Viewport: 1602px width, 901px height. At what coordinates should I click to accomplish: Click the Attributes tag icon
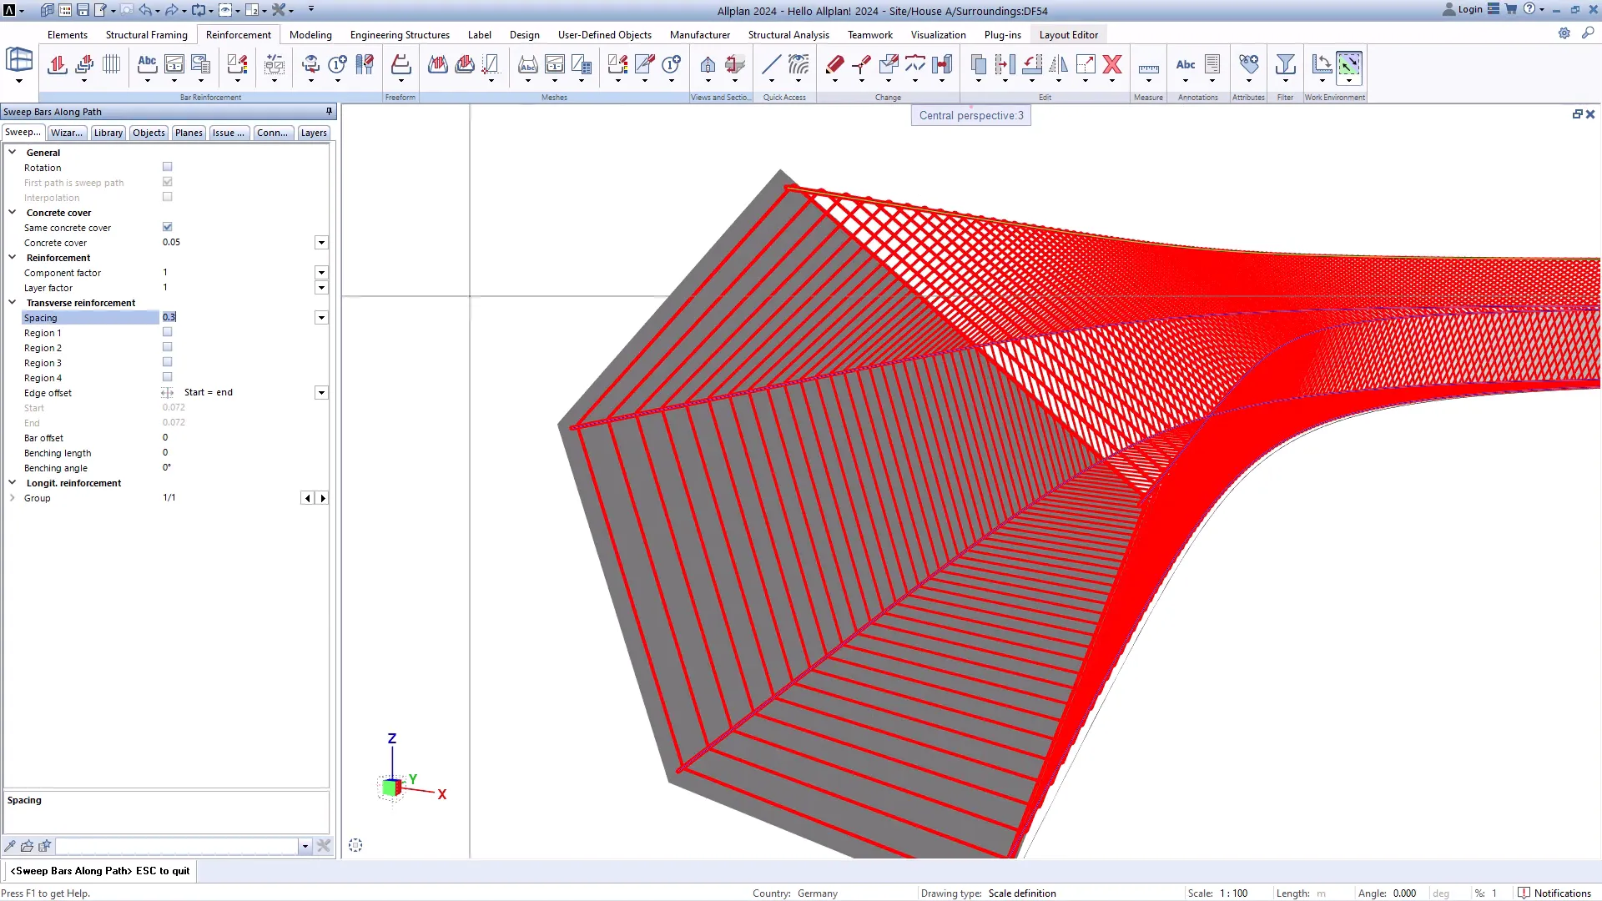[x=1248, y=64]
